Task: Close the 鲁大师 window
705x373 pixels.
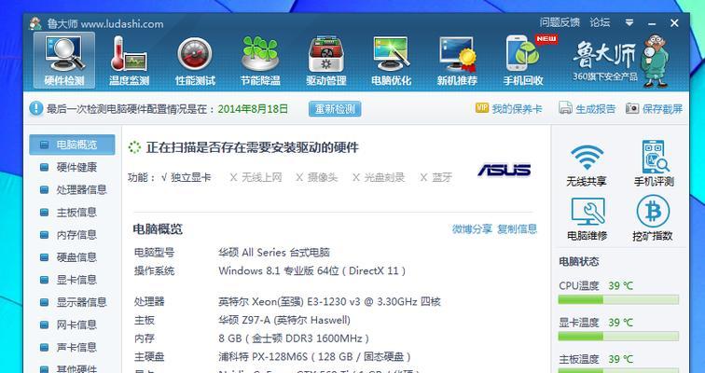Action: (x=674, y=23)
